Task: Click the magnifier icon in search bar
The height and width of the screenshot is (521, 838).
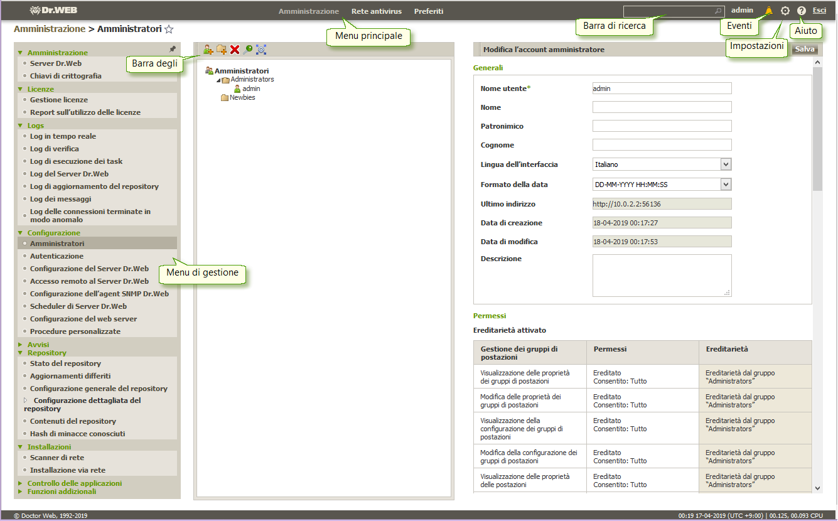Action: click(x=718, y=11)
